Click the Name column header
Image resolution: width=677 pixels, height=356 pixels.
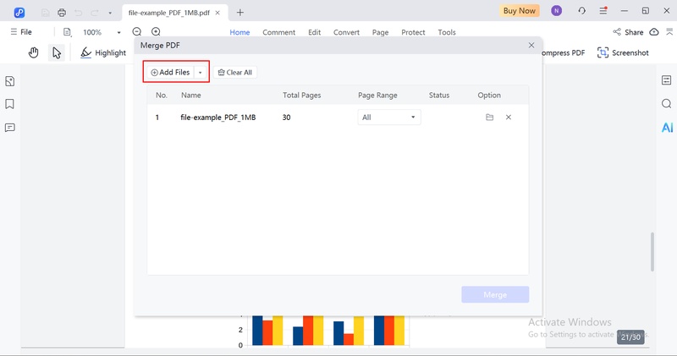191,96
